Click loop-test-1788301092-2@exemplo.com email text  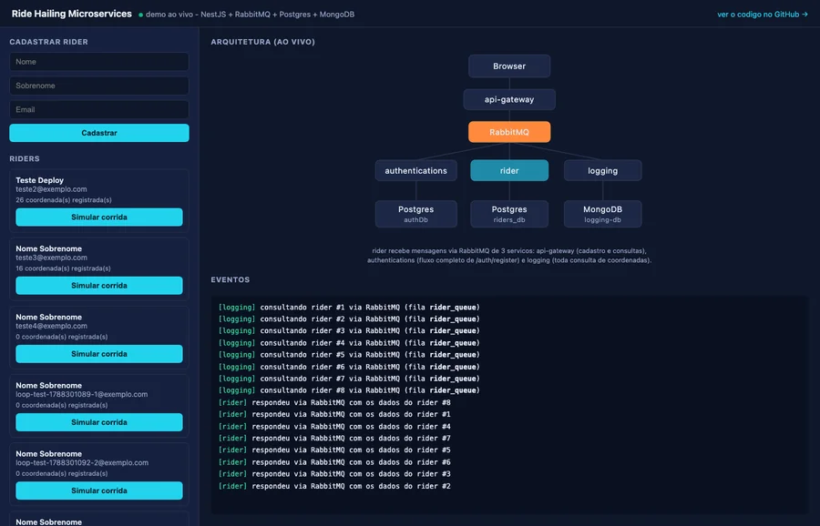tap(82, 463)
